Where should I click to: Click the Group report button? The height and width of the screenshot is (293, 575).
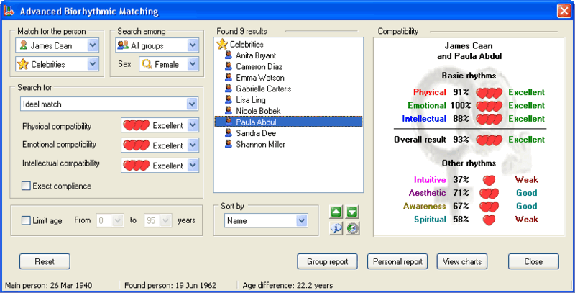tap(328, 261)
